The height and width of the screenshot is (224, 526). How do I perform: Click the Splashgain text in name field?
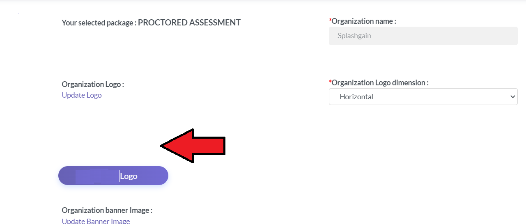354,36
